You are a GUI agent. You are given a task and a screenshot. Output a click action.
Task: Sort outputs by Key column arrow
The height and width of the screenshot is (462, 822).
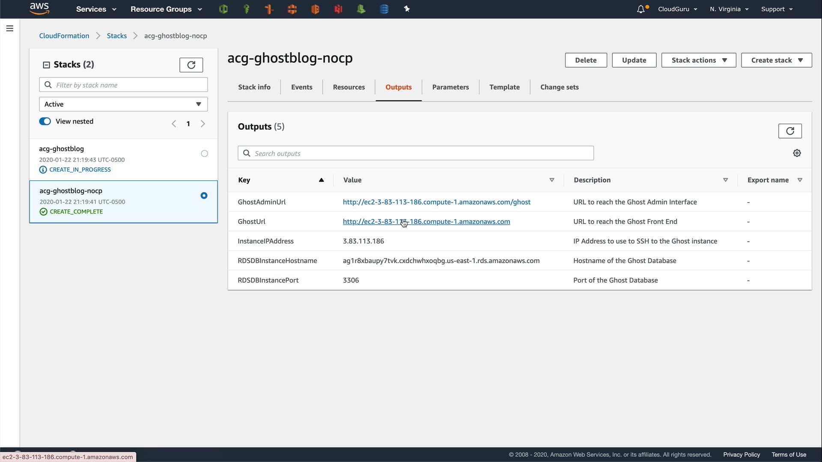(x=321, y=180)
